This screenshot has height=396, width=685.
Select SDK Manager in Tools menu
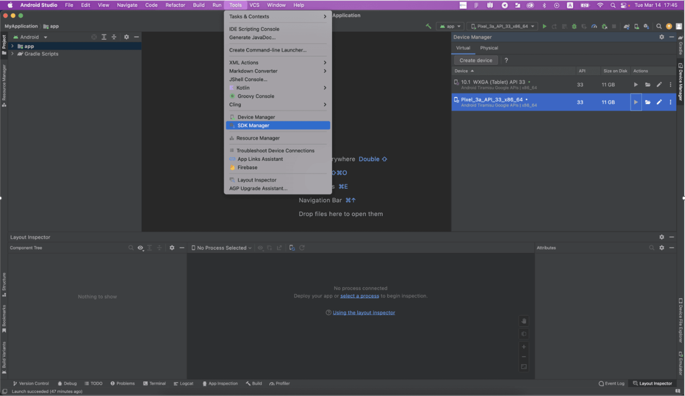pos(278,126)
